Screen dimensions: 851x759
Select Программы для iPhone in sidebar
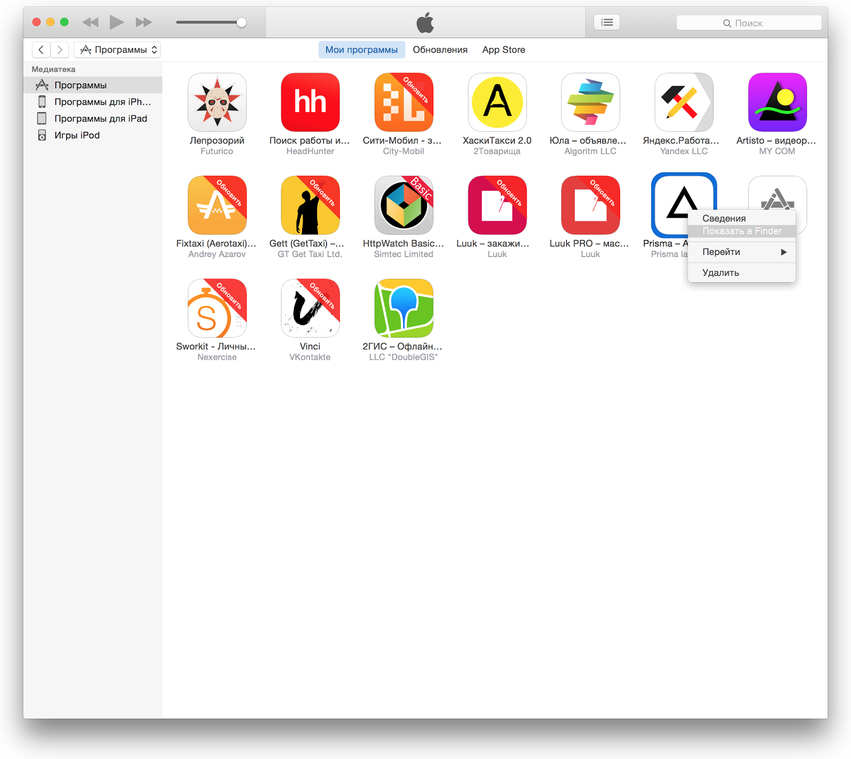(x=93, y=102)
